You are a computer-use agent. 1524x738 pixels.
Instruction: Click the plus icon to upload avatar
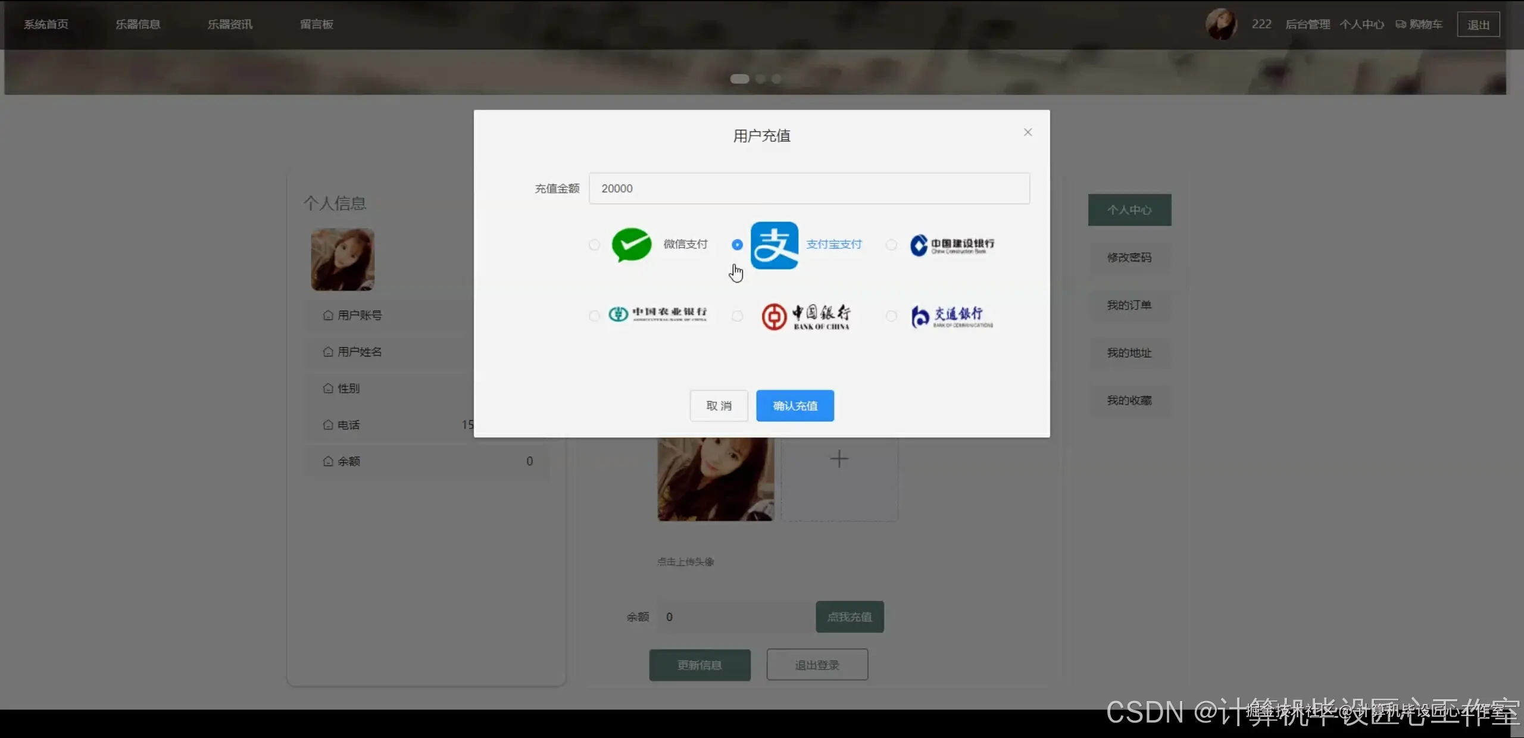839,459
